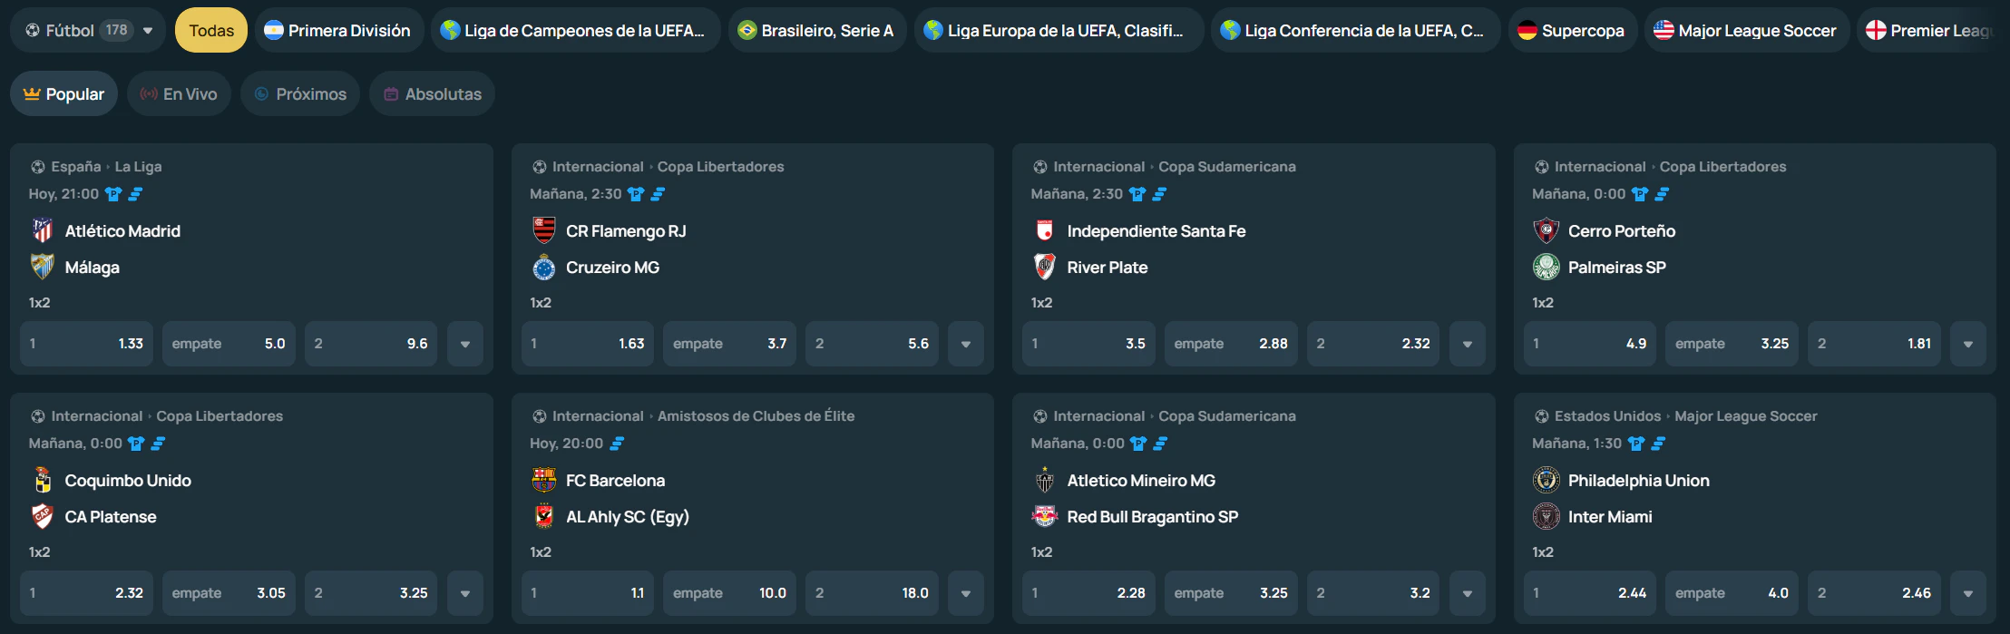
Task: Click the Cerro Porteño crest
Action: 1547,230
